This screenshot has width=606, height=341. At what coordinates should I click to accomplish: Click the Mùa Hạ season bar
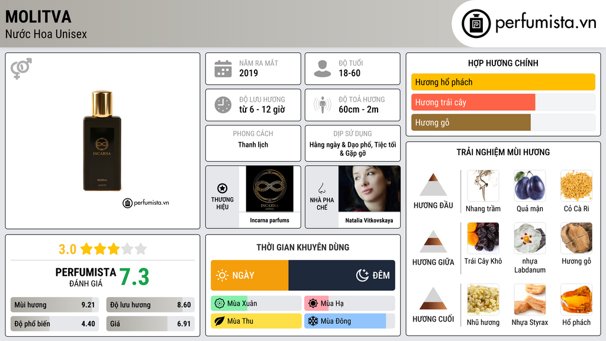[x=350, y=304]
